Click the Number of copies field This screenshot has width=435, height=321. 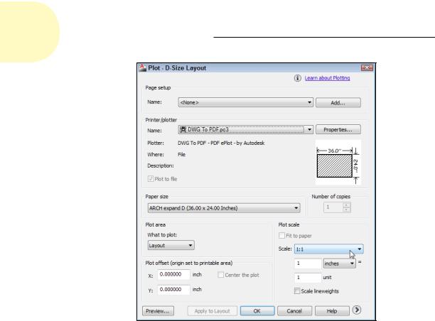click(333, 207)
